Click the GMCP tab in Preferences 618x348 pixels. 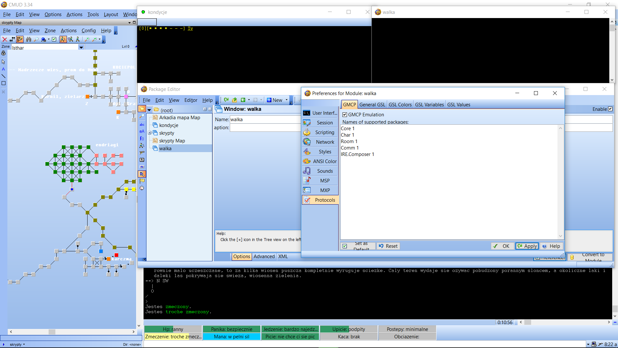click(349, 104)
